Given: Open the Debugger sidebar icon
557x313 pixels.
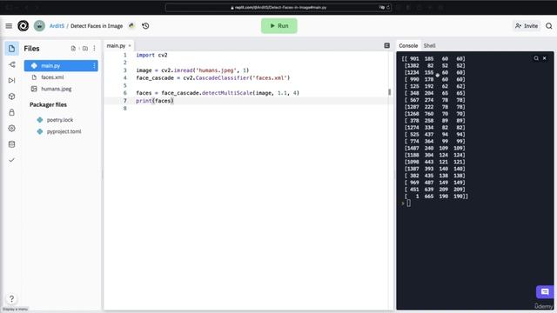Looking at the screenshot, I should [11, 81].
